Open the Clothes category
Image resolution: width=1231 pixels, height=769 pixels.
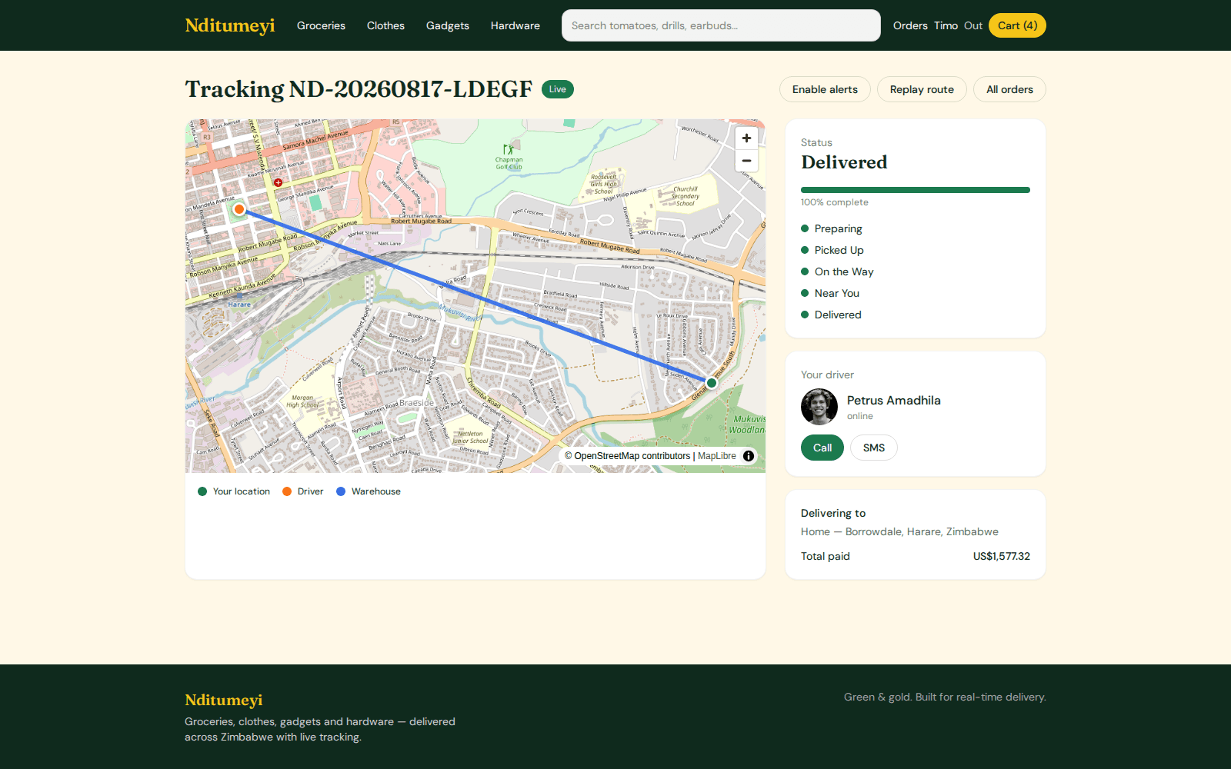tap(385, 25)
